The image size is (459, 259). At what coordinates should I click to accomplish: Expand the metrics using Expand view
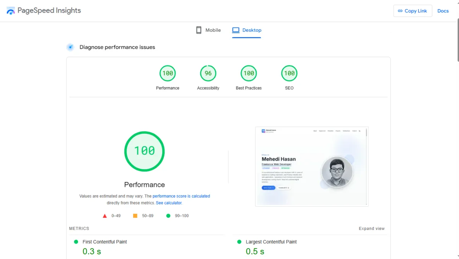pos(371,228)
